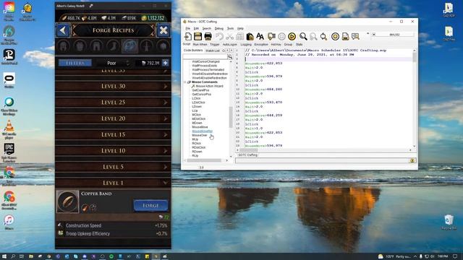Switch to the Logging tab

[246, 45]
